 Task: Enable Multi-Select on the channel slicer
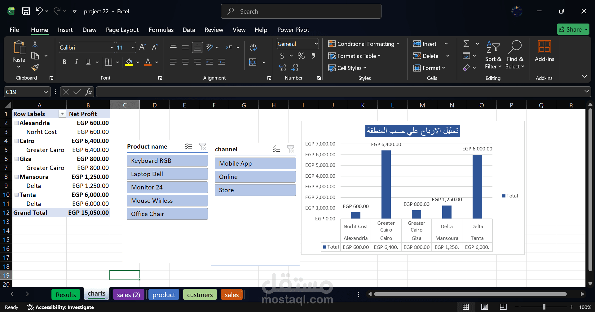click(276, 149)
